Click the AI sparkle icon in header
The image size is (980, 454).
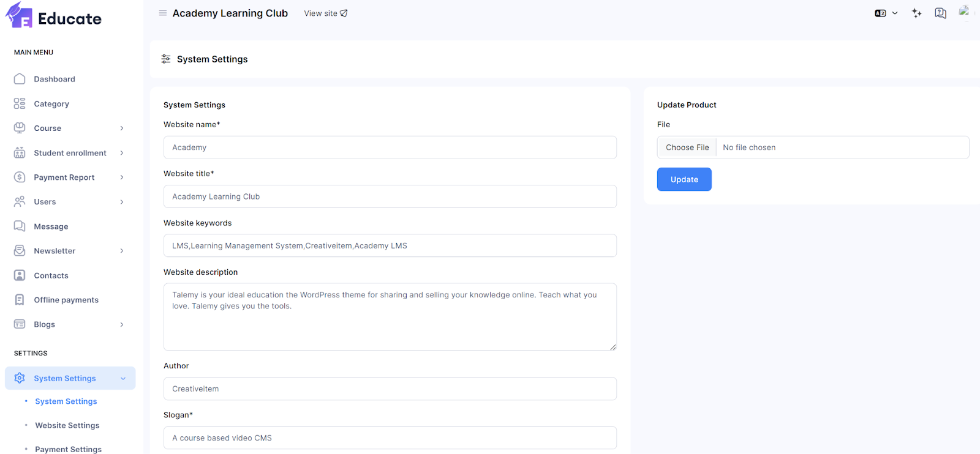(916, 13)
